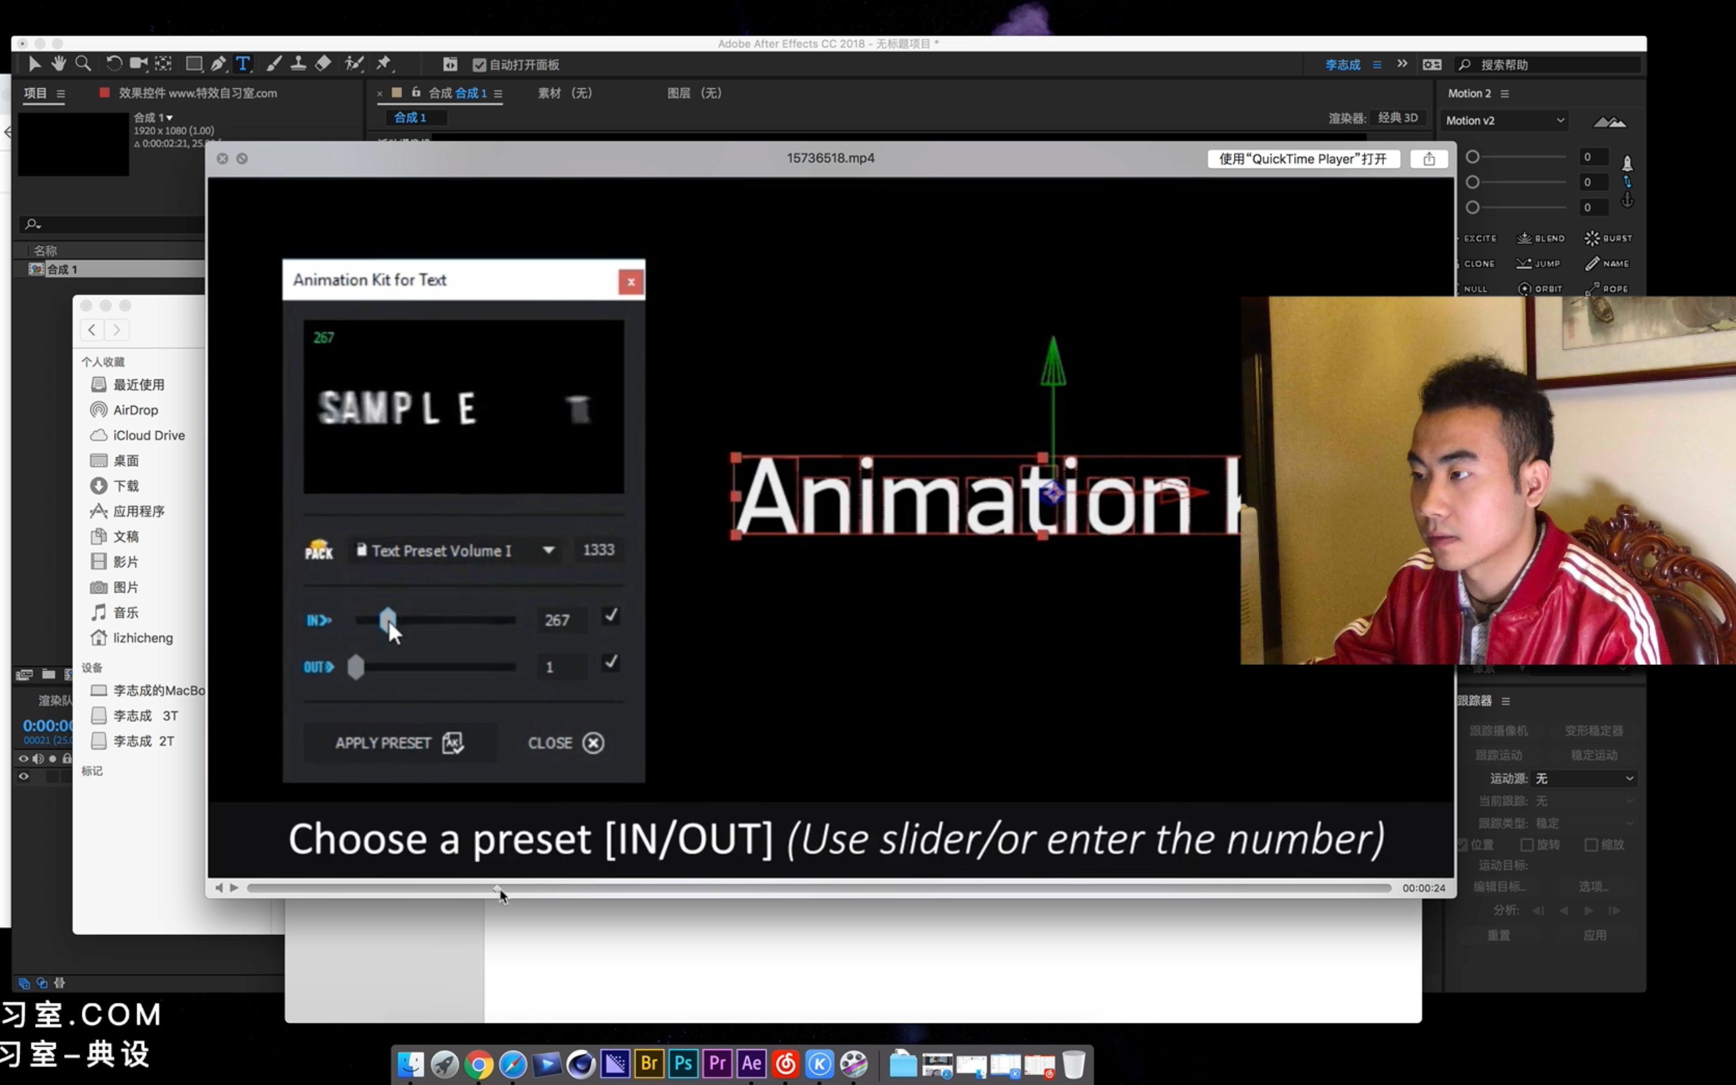Select the Clone Stamp tool

pyautogui.click(x=298, y=64)
